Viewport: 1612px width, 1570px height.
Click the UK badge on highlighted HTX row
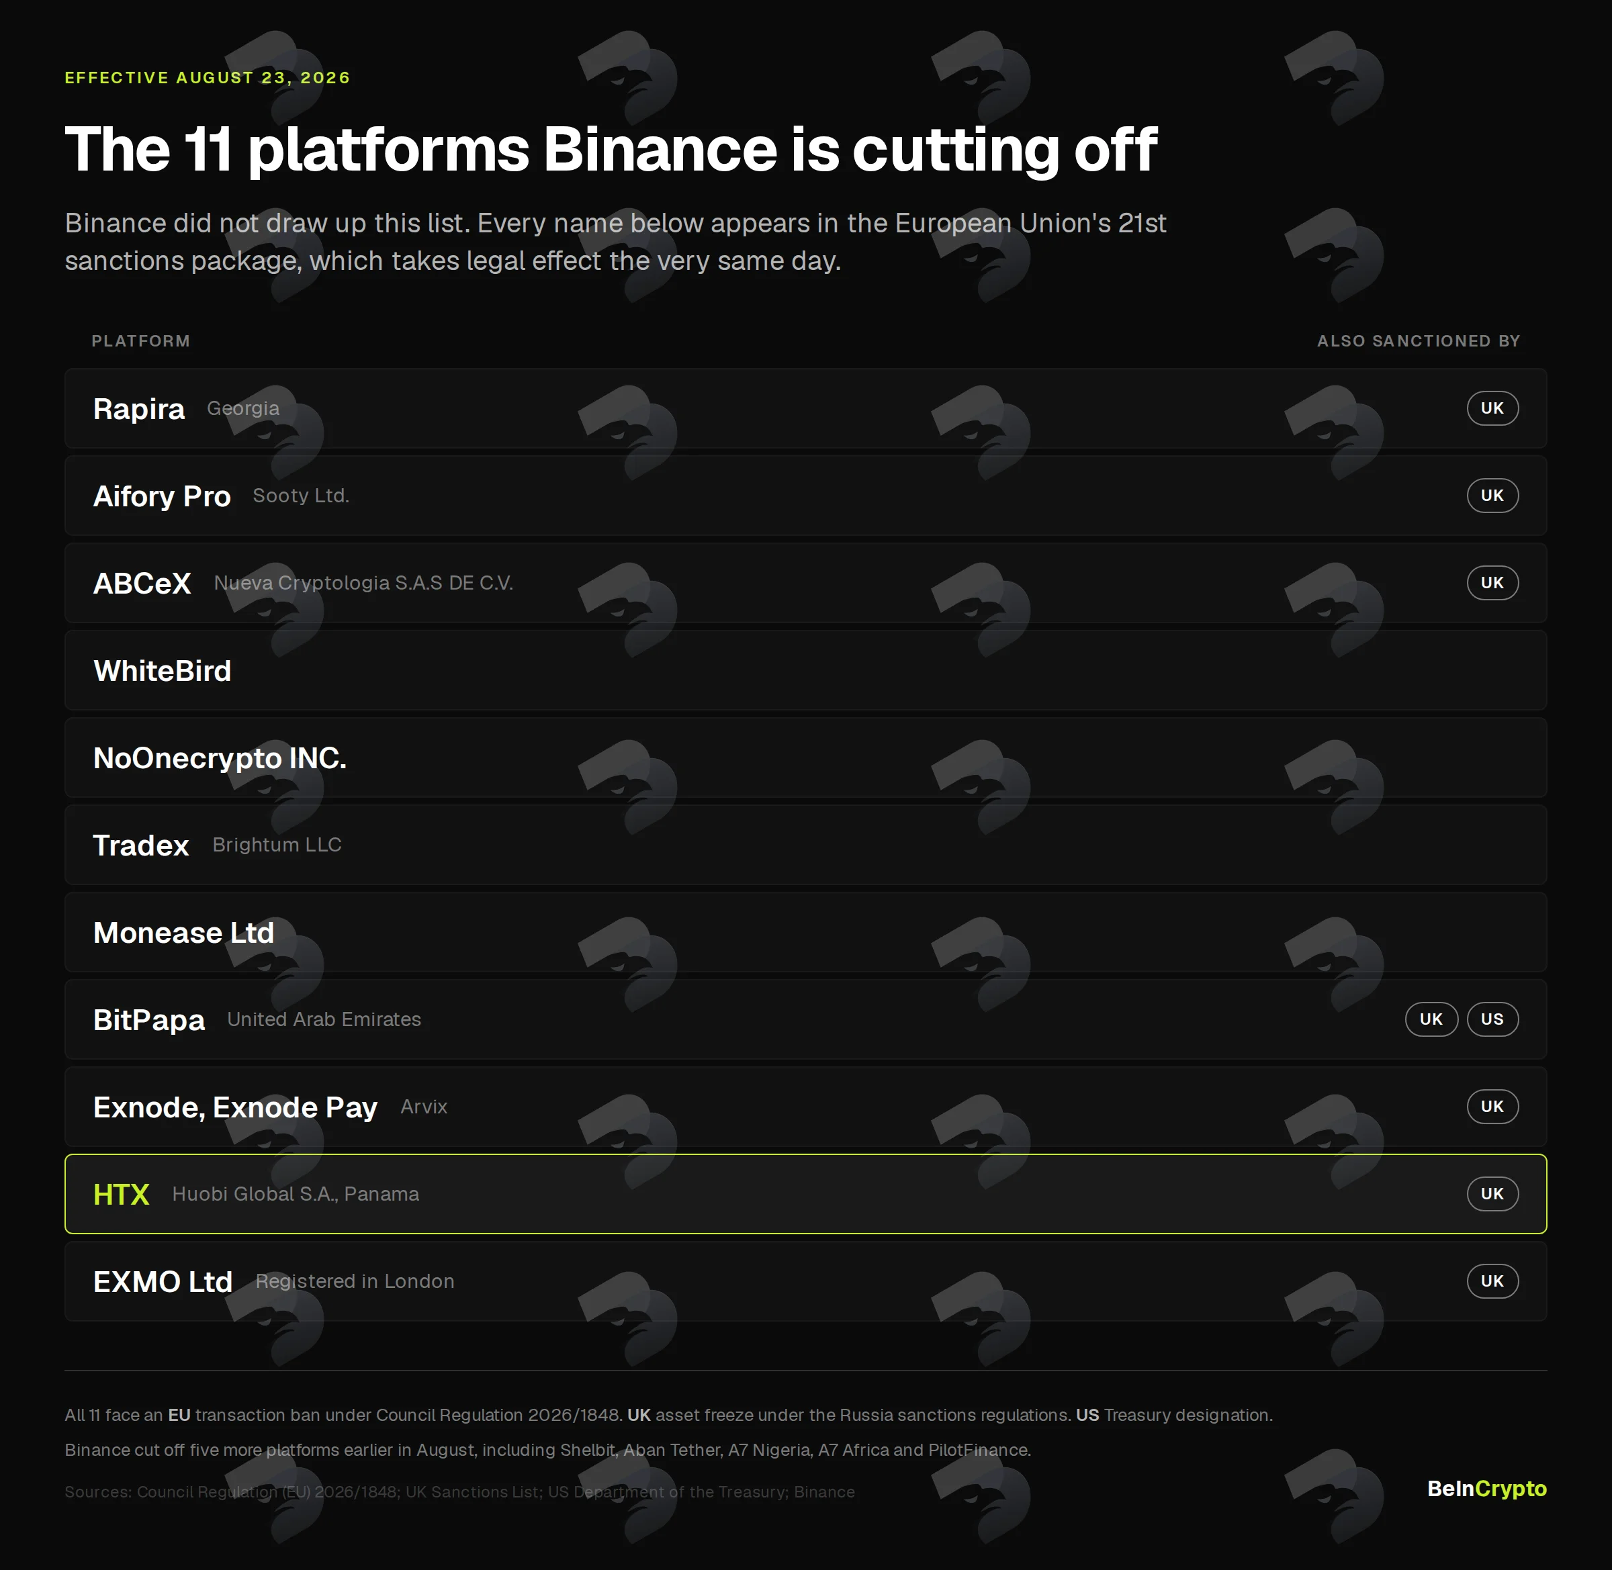click(1492, 1194)
